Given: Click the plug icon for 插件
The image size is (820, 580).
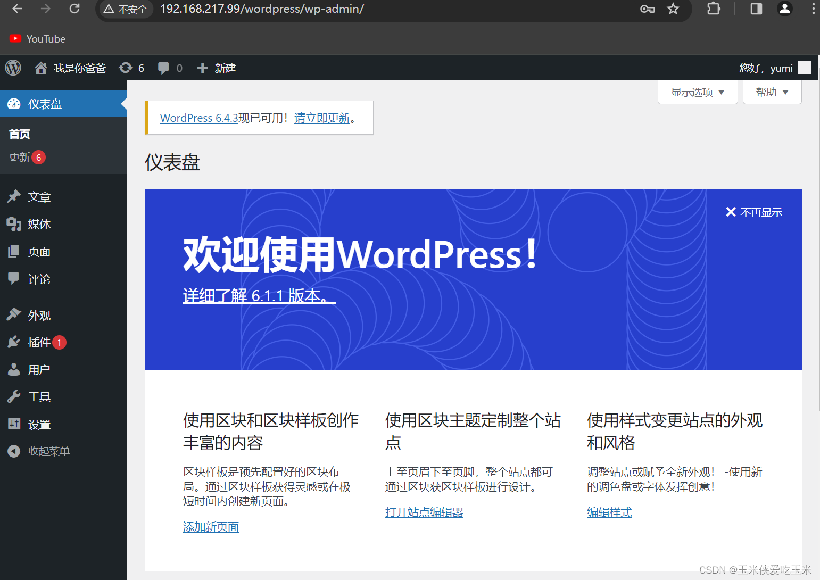Looking at the screenshot, I should click(x=14, y=342).
